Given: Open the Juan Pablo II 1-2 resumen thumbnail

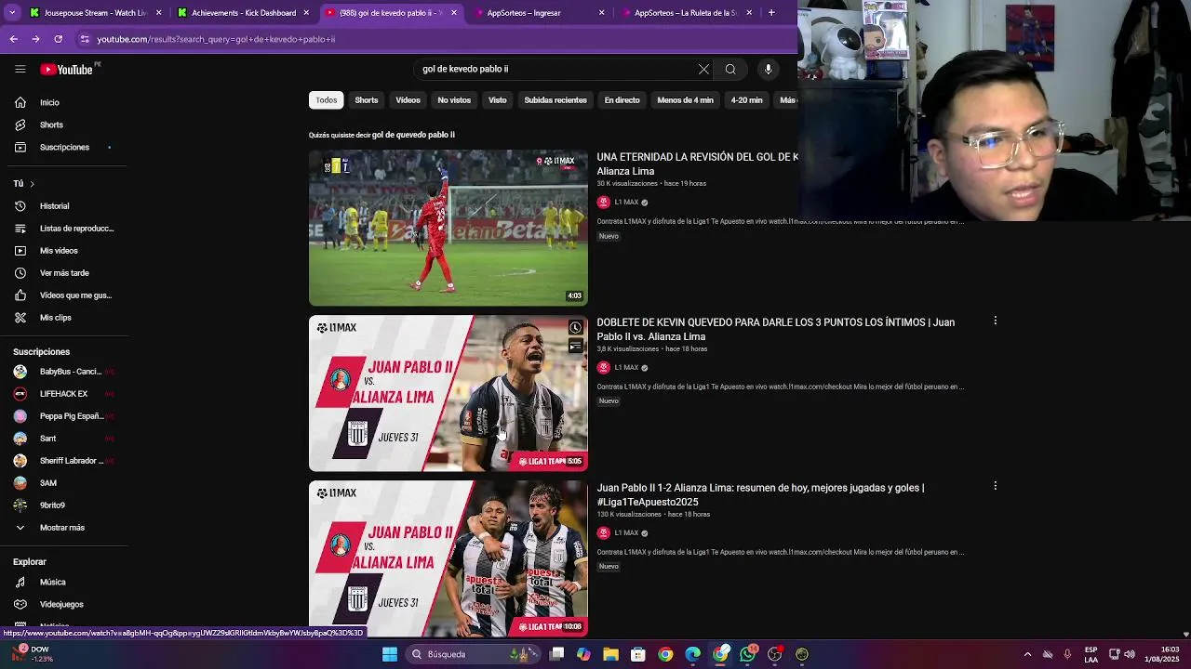Looking at the screenshot, I should tap(448, 557).
